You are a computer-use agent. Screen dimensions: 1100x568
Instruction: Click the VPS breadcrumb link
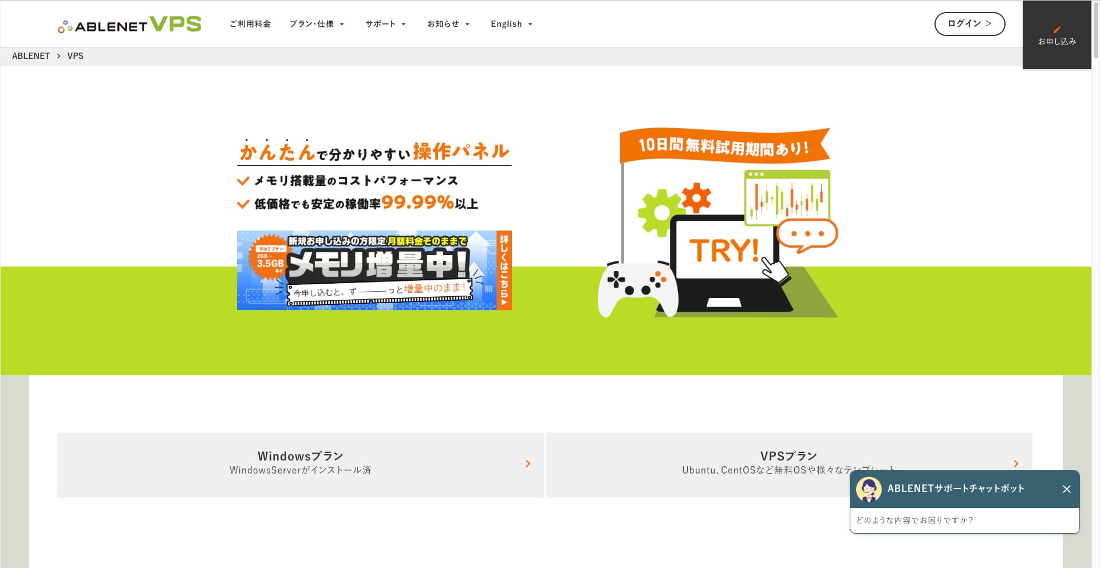coord(75,55)
